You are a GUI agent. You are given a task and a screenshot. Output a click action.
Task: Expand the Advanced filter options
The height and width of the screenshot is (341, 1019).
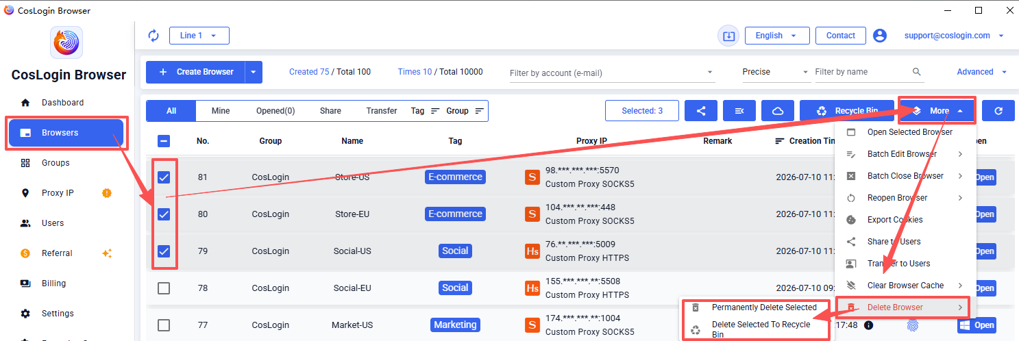(981, 72)
